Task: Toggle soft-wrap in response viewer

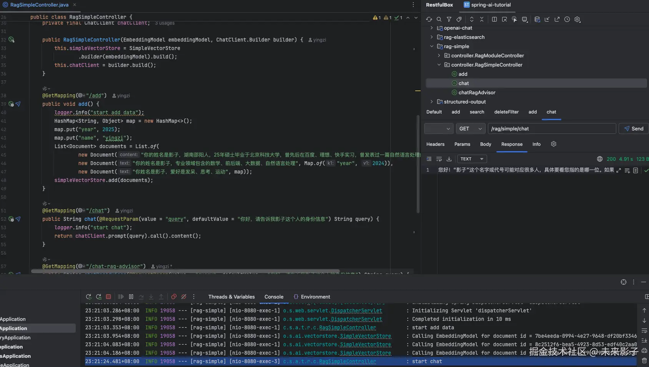Action: [439, 159]
